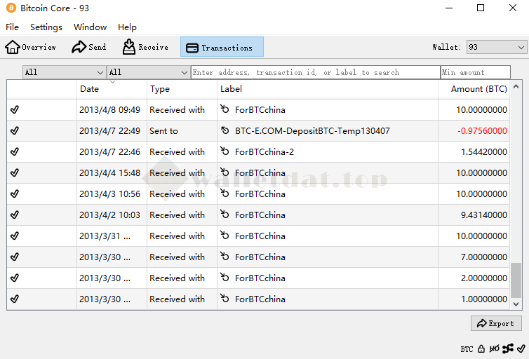529x359 pixels.
Task: Click the Receive inbox icon in toolbar
Action: [x=129, y=47]
